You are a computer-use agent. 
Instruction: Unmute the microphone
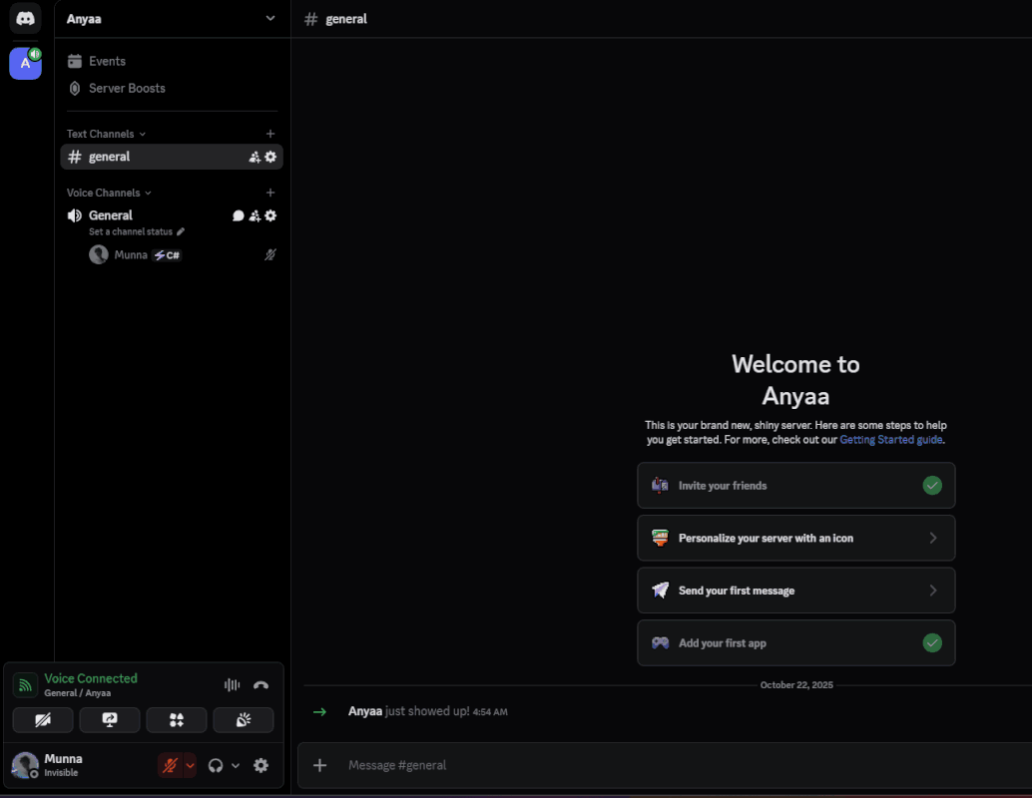(170, 765)
